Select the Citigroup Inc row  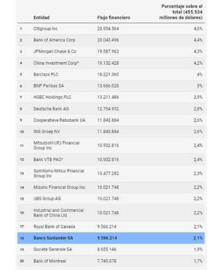(x=111, y=29)
